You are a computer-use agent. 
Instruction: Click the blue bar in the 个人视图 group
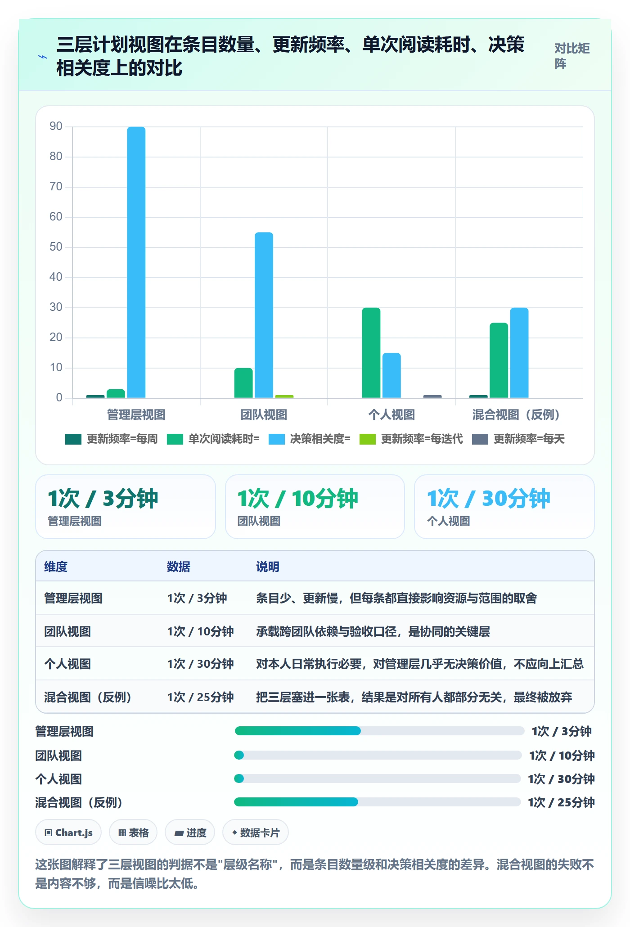[391, 375]
